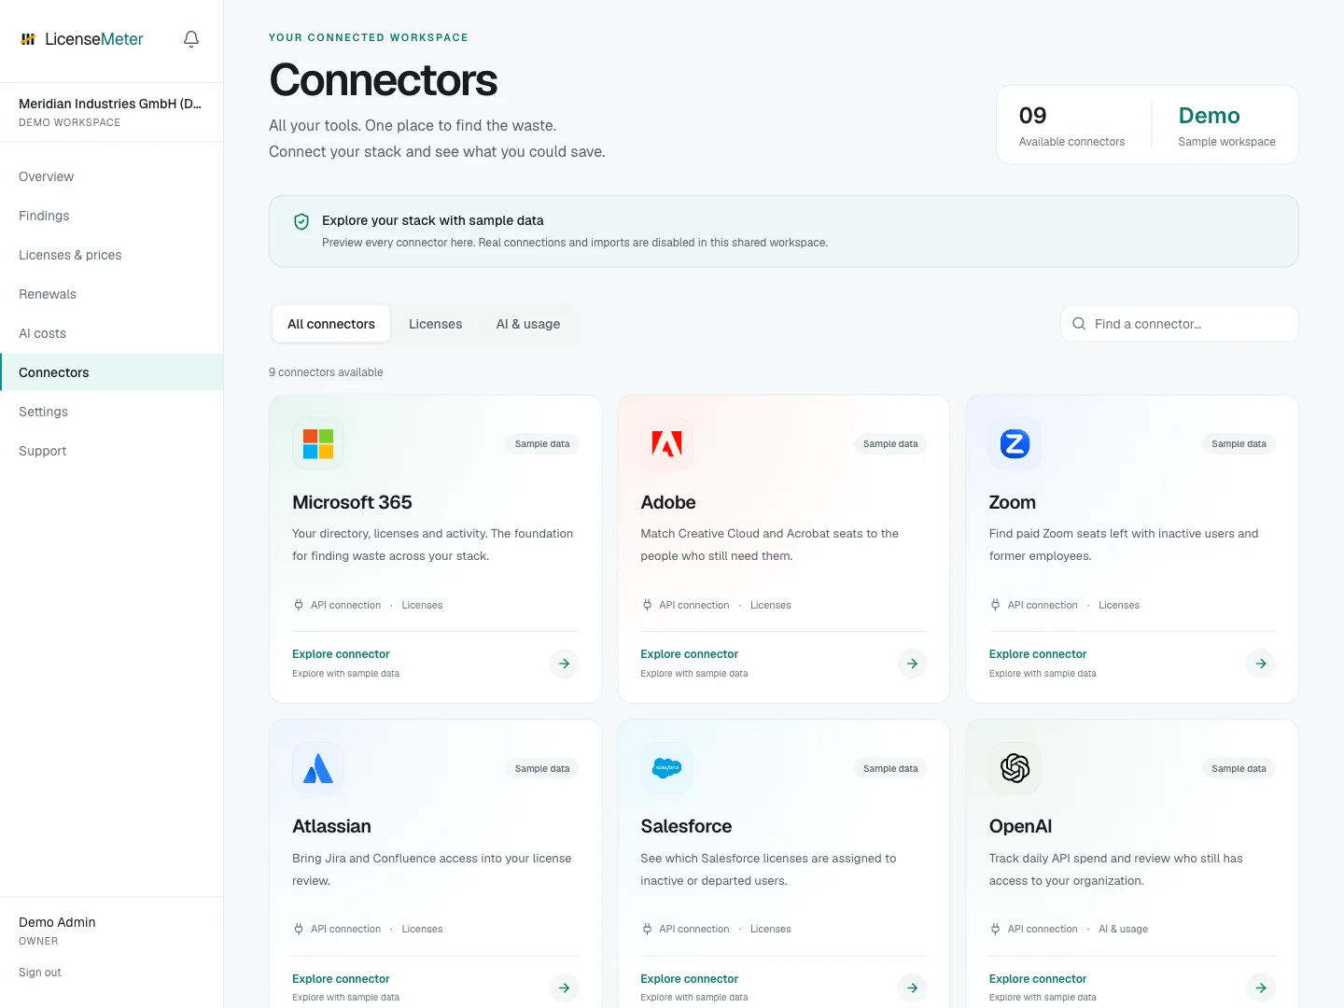
Task: Click Explore connector link for Adobe
Action: [x=689, y=654]
